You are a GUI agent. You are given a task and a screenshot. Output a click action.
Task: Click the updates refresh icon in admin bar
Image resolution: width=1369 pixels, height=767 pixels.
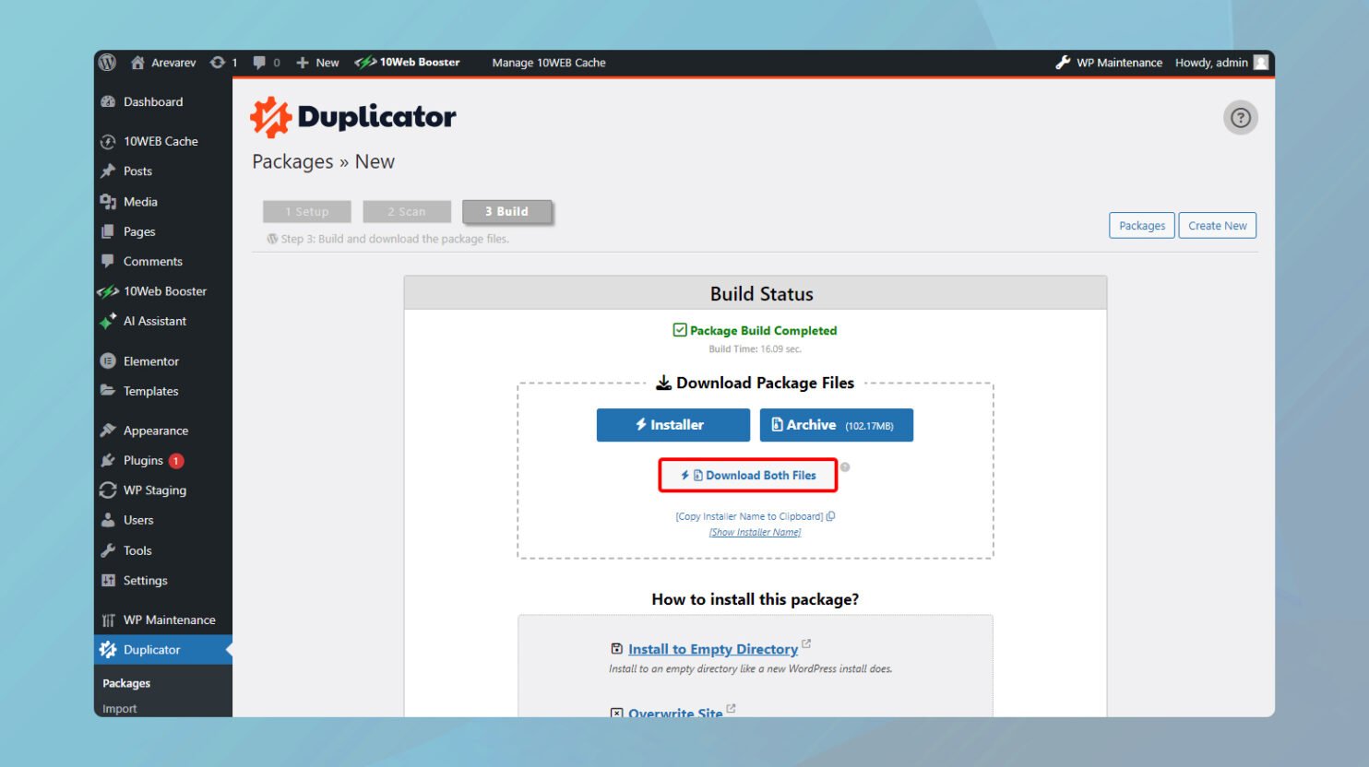[218, 63]
